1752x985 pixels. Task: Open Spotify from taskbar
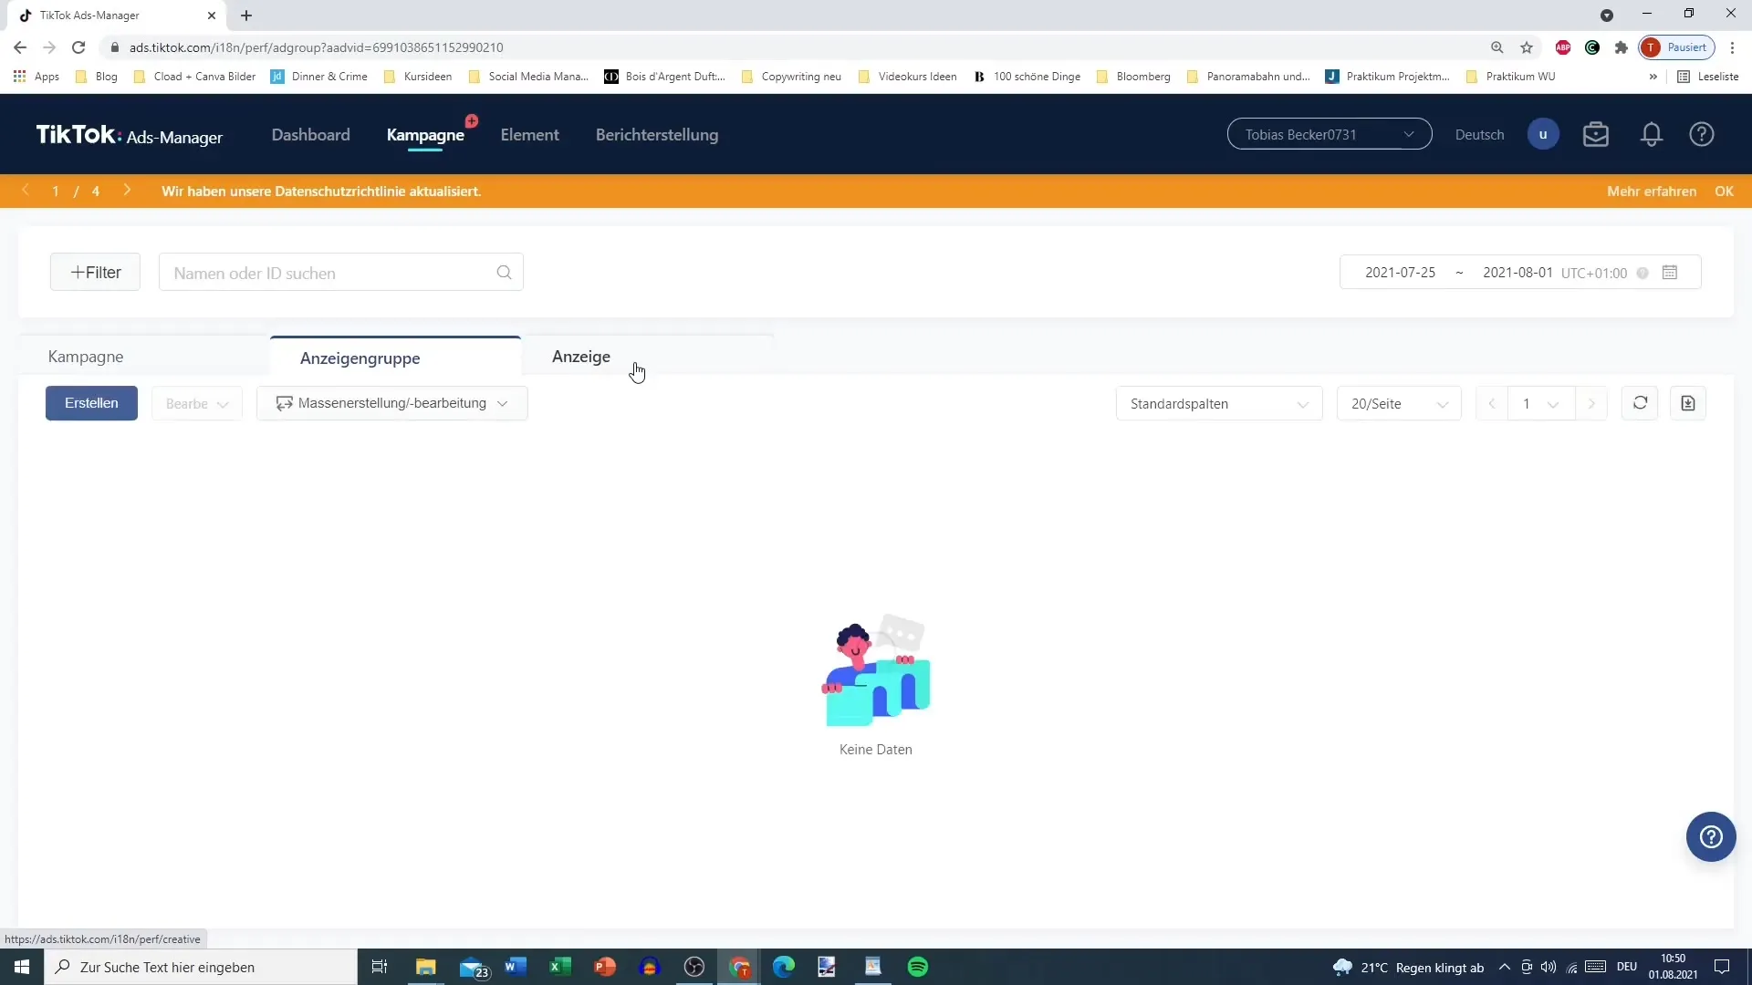pos(918,967)
